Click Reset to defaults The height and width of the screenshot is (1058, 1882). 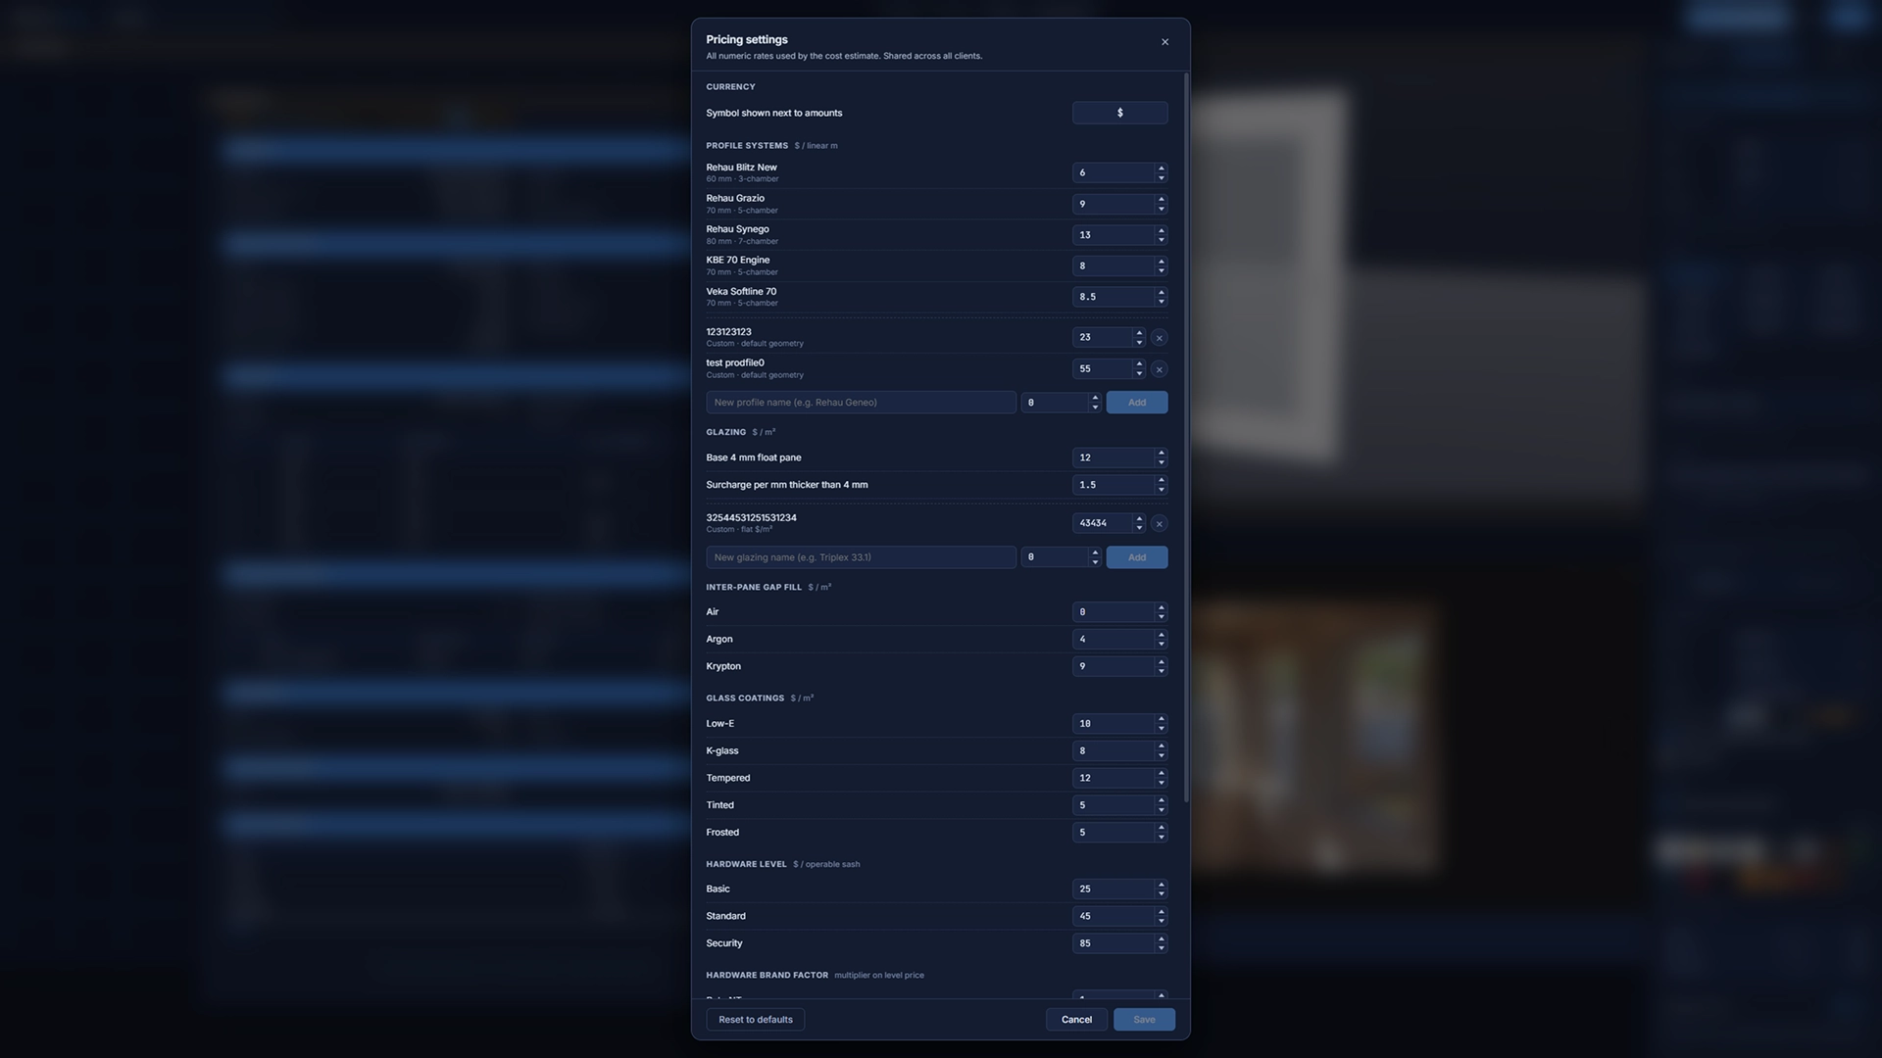(x=755, y=1020)
